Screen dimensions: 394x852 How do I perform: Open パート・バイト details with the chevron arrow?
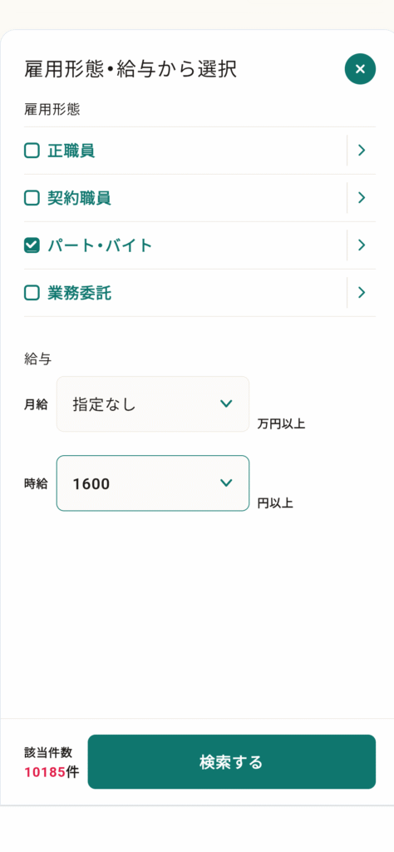(x=362, y=245)
